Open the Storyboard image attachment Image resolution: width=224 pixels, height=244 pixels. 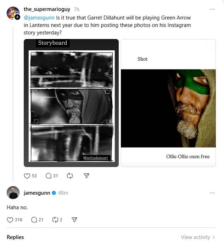71,103
